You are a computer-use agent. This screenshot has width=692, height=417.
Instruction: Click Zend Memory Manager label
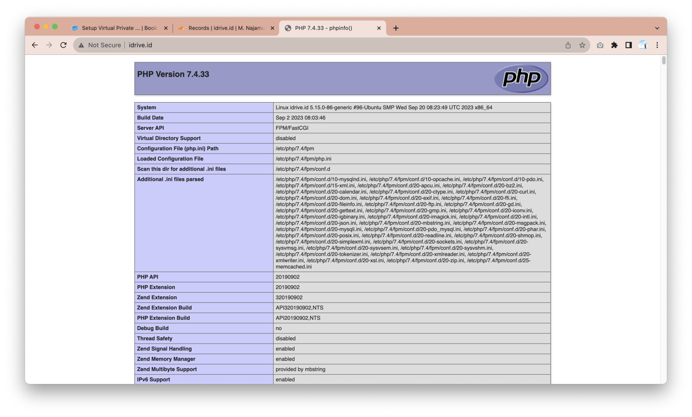tap(166, 360)
